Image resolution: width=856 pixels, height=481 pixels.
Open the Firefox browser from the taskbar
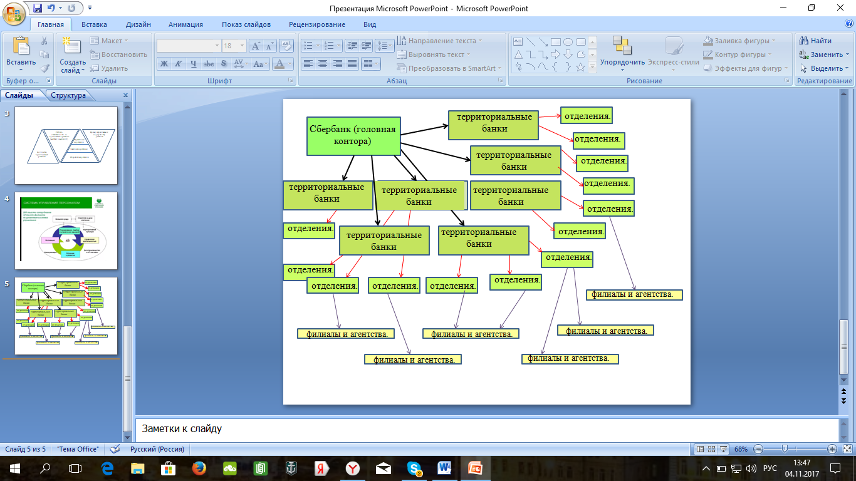pyautogui.click(x=199, y=468)
